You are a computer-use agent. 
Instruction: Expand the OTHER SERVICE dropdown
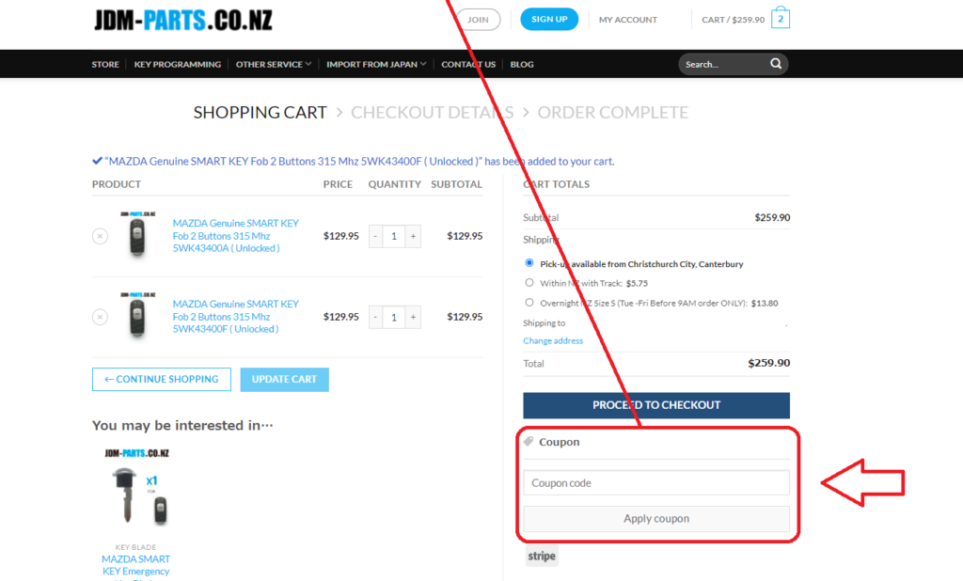click(x=271, y=64)
